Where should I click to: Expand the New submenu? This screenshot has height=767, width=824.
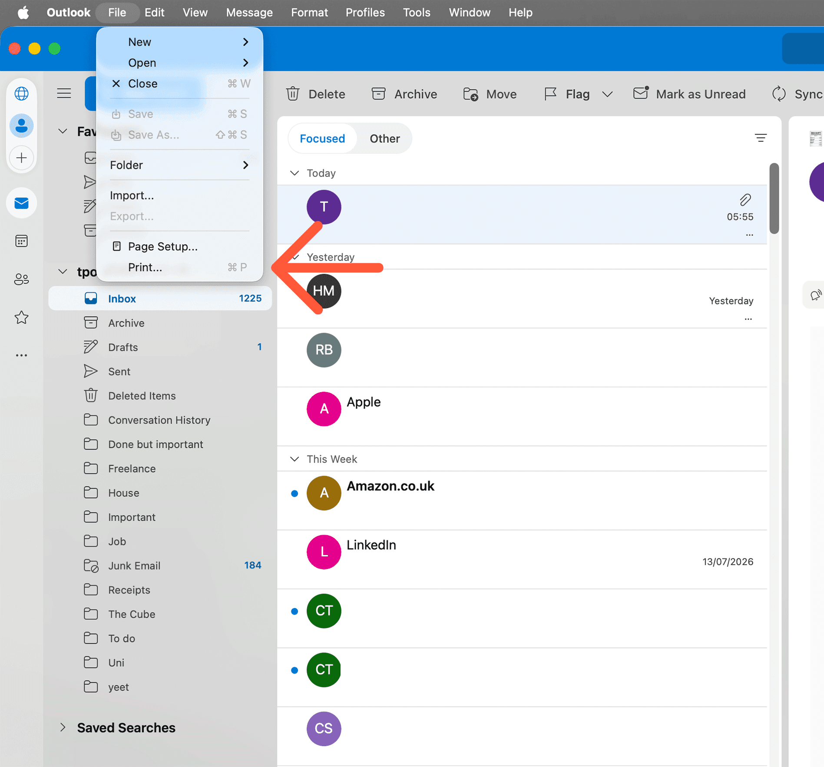coord(180,42)
